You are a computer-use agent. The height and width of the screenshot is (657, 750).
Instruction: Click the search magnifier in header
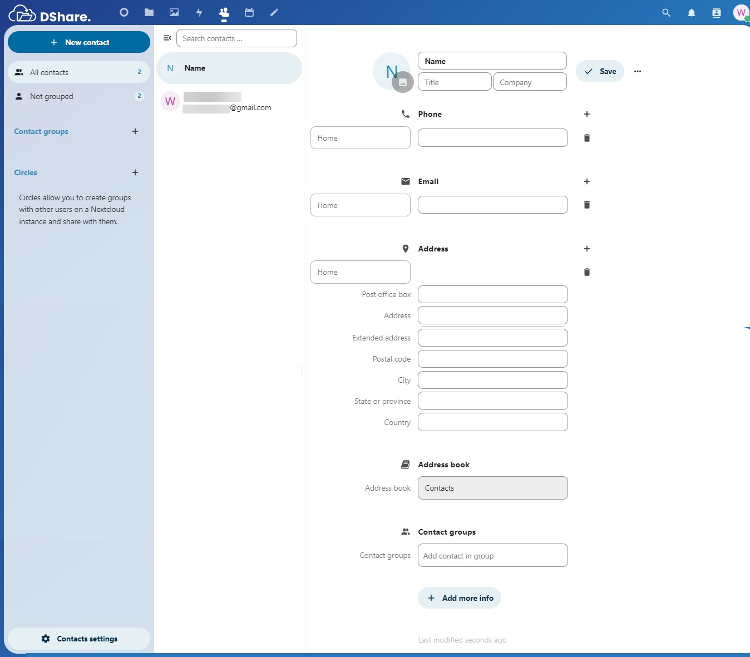pos(666,13)
